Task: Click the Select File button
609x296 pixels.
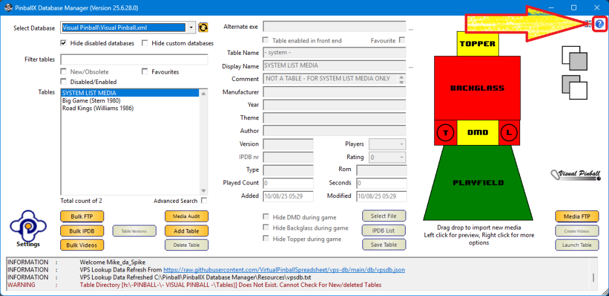Action: coord(384,216)
